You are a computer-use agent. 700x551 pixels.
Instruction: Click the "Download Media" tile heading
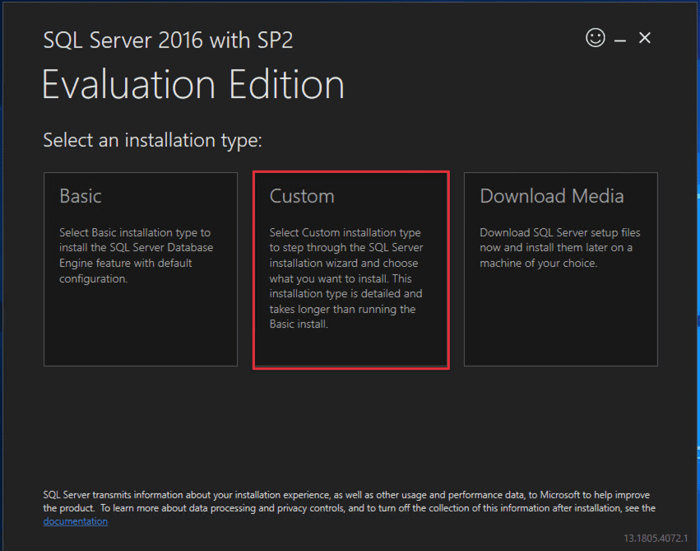coord(551,196)
